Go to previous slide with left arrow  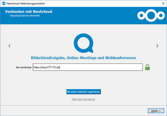pos(9,46)
